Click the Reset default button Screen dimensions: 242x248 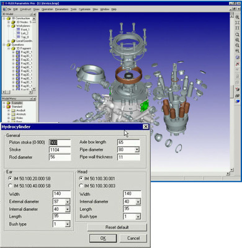pos(117,228)
